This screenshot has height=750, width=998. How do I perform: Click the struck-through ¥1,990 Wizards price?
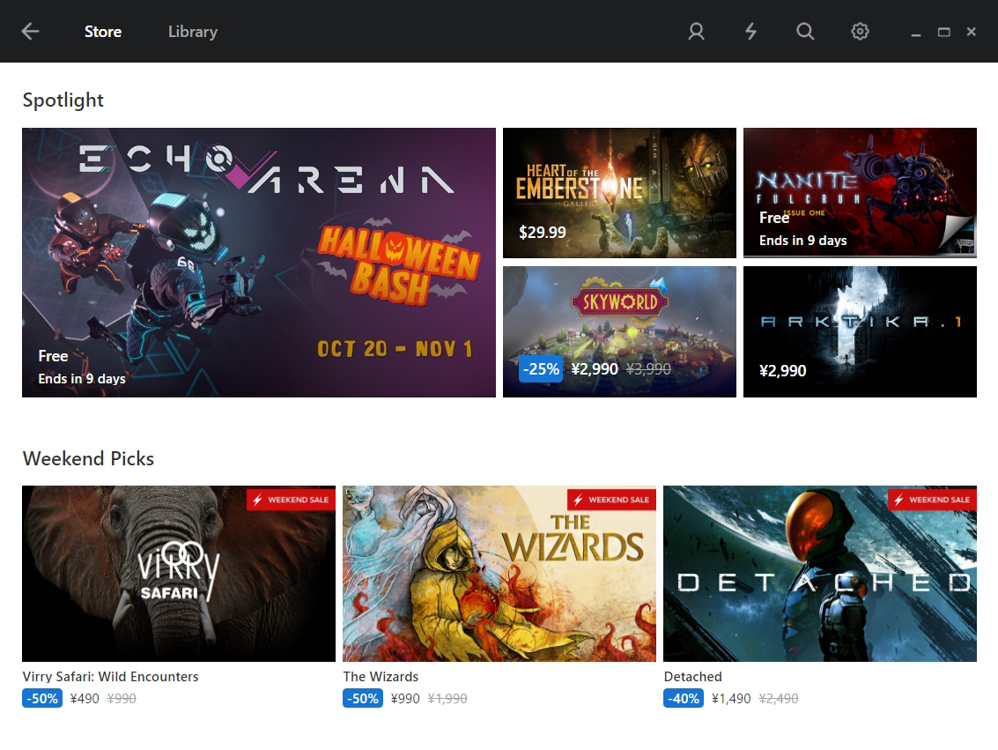pyautogui.click(x=447, y=698)
